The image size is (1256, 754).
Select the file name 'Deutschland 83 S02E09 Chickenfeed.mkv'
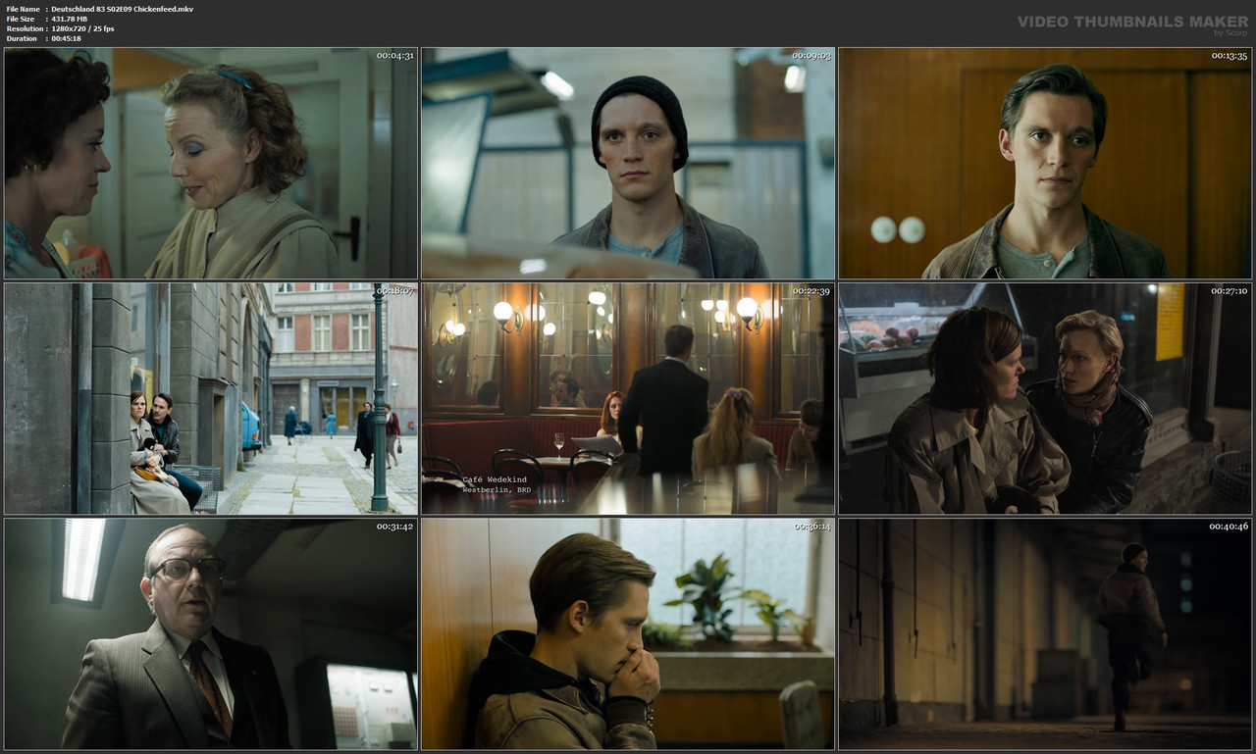[x=123, y=9]
